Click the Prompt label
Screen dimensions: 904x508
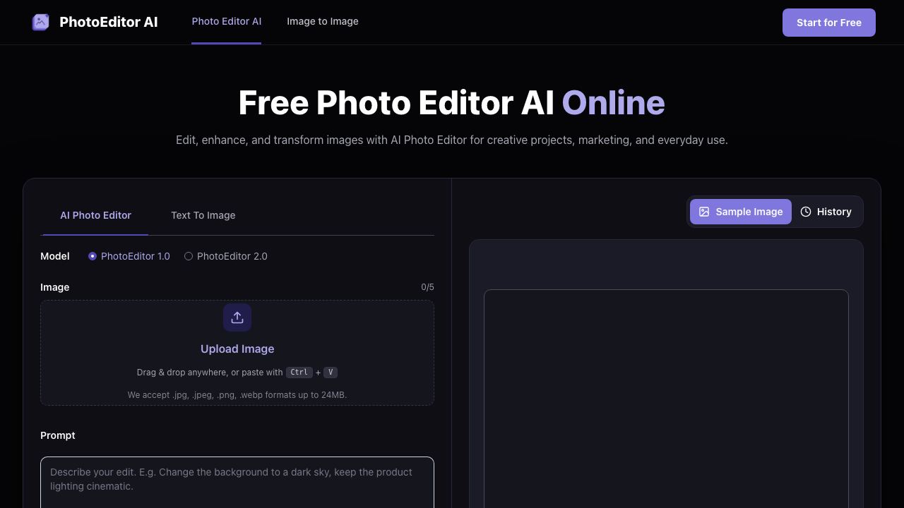[58, 435]
